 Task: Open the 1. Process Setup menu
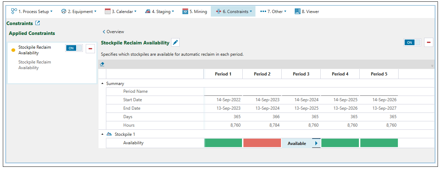pos(32,11)
